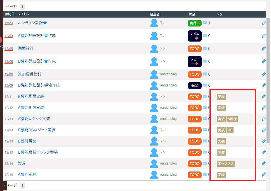
Task: Select the DB tag on B機能DBロジック実装
Action: [x=230, y=130]
